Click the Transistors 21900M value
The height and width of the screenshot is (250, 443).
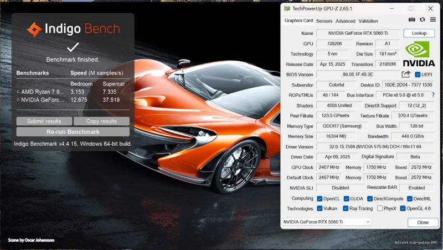point(387,64)
